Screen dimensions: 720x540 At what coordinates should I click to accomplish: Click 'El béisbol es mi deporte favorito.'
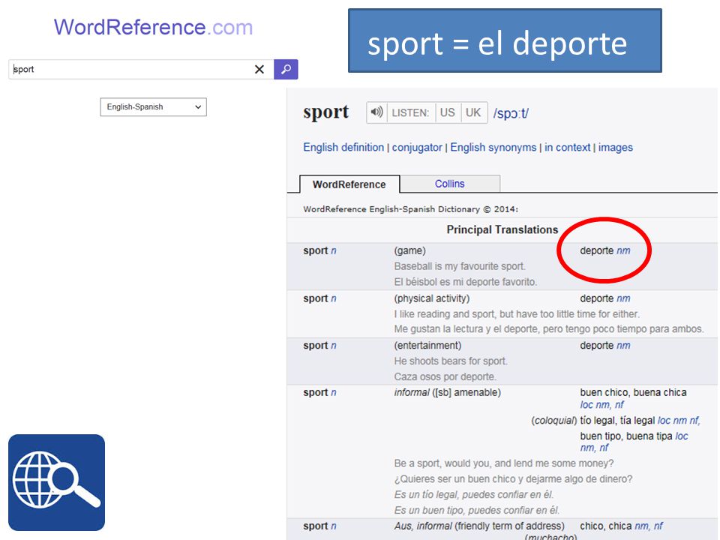click(x=465, y=282)
